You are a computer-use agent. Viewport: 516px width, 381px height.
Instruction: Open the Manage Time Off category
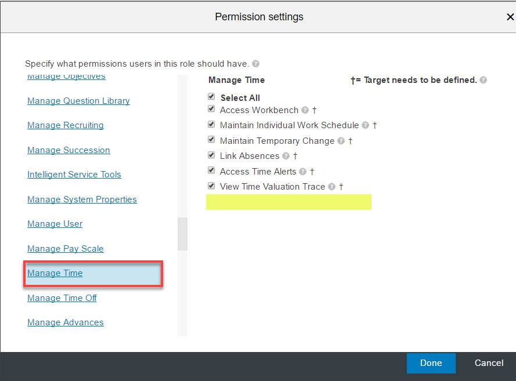pos(62,298)
